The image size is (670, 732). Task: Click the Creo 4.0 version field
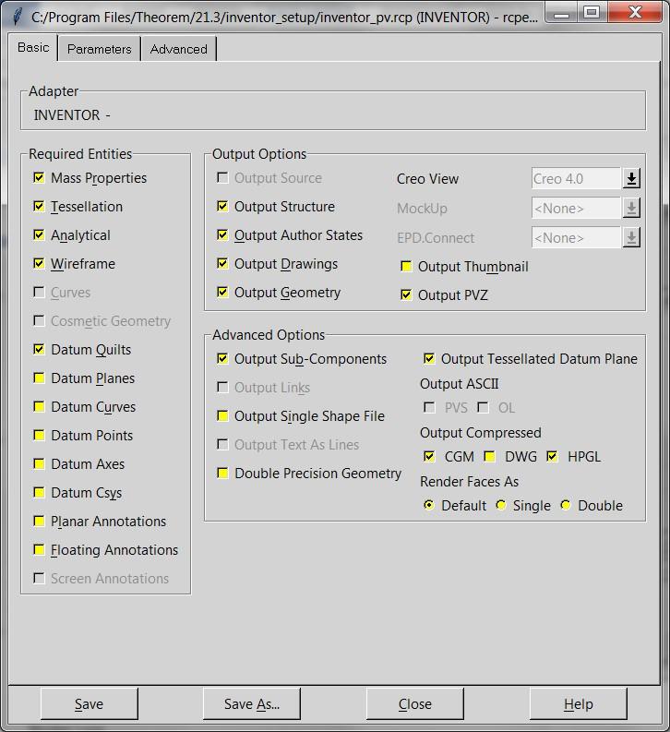pyautogui.click(x=576, y=178)
